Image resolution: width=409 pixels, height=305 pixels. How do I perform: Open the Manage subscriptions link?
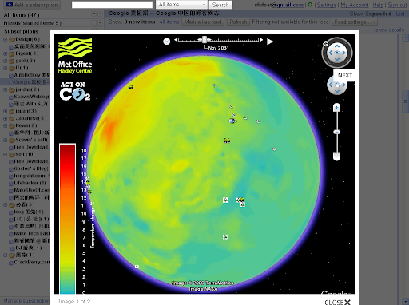26,301
